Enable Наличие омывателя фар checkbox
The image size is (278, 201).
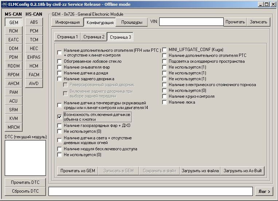click(60, 67)
